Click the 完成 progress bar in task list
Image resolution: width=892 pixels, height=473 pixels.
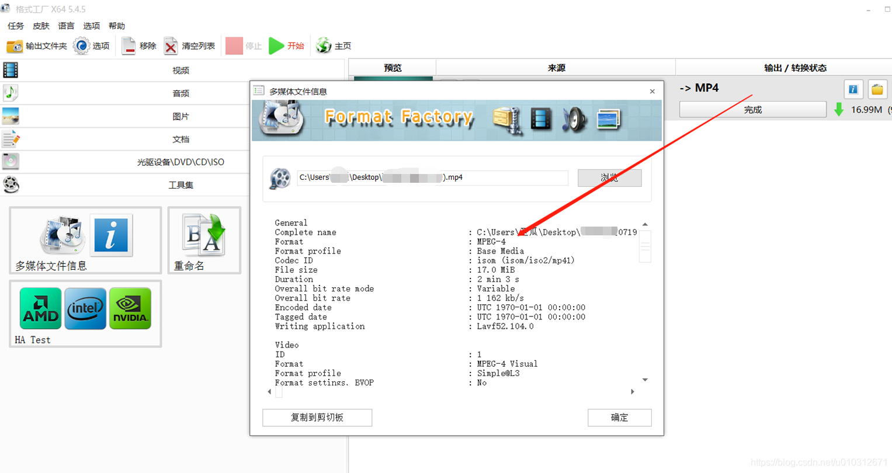click(752, 109)
